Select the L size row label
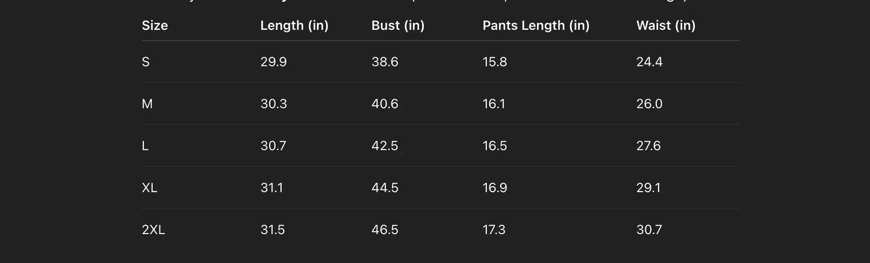This screenshot has width=870, height=263. tap(145, 146)
